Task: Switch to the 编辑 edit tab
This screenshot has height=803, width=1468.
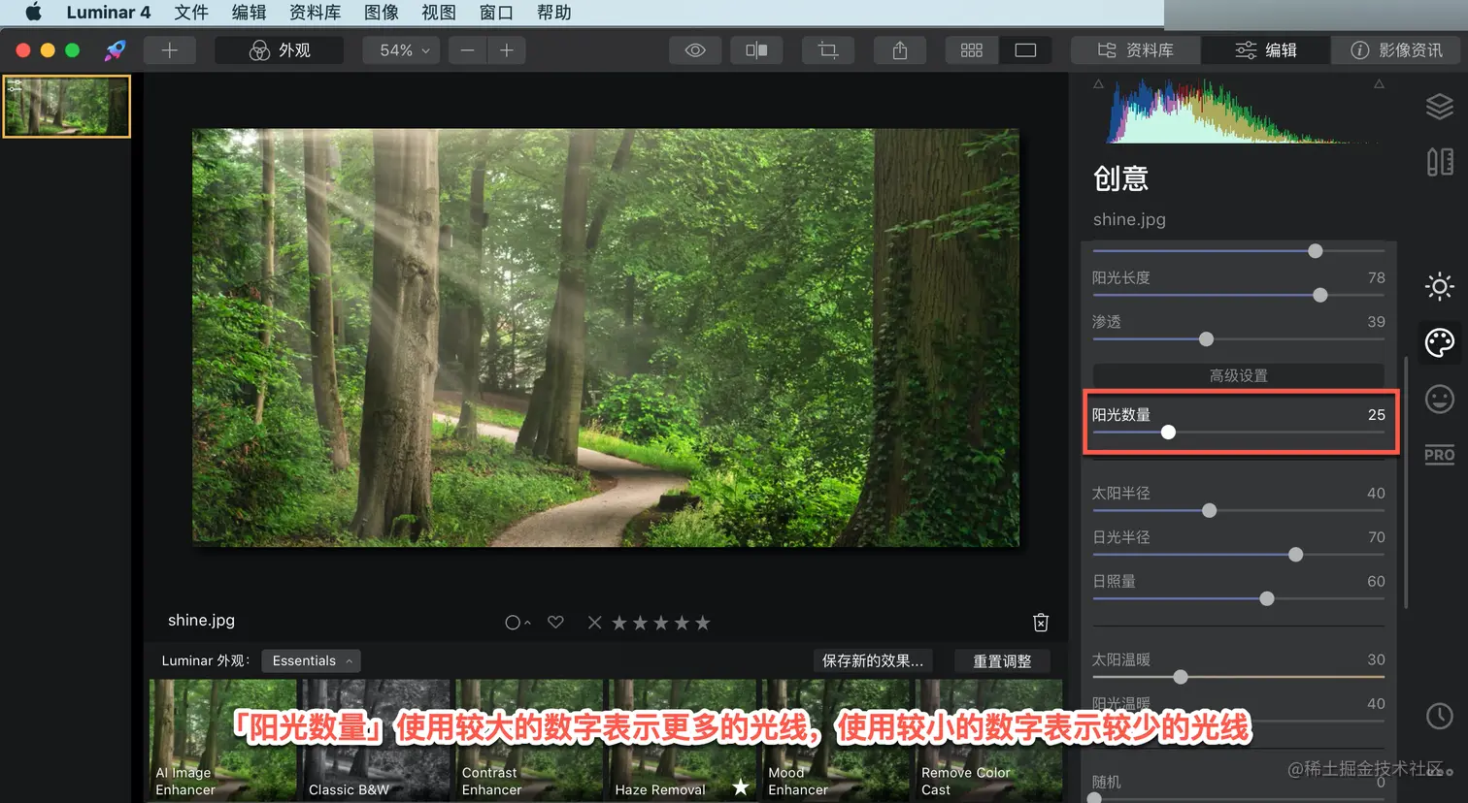Action: pos(1265,50)
